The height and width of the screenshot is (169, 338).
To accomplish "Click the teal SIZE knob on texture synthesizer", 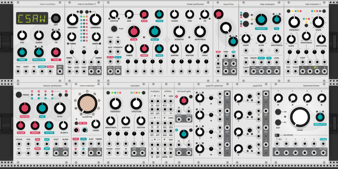I will click(x=42, y=108).
